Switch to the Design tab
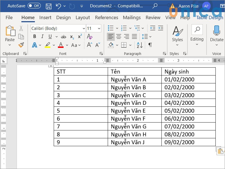Image resolution: width=225 pixels, height=169 pixels. coord(64,17)
